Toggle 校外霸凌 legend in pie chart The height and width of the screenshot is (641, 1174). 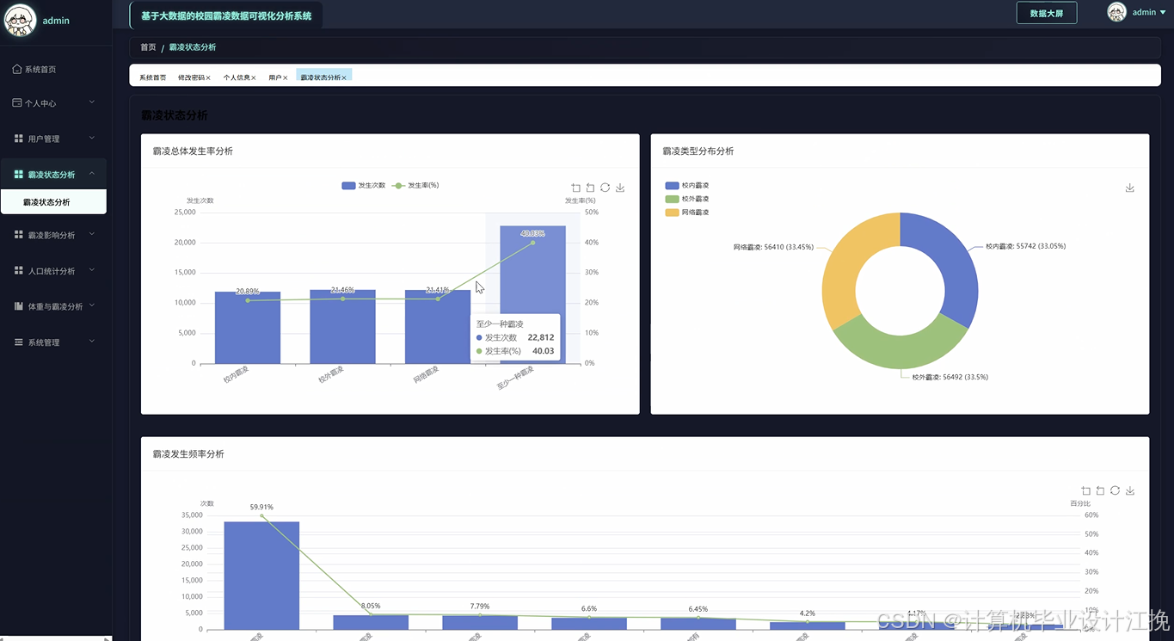click(x=687, y=199)
